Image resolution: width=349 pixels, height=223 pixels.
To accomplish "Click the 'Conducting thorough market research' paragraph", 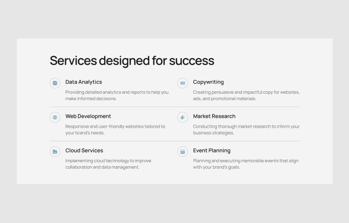I will (246, 130).
